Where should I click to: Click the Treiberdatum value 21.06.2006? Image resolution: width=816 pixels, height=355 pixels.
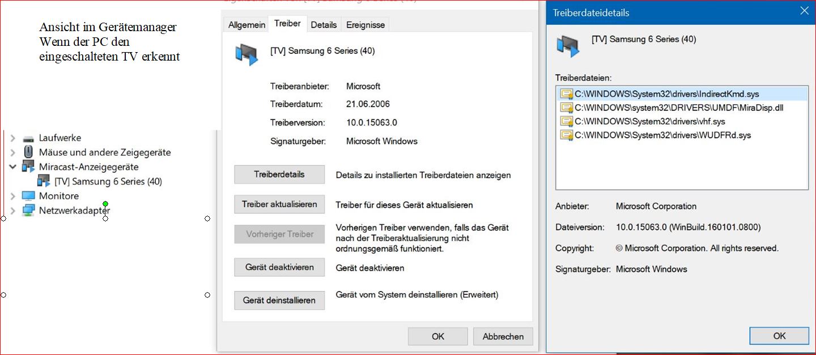click(368, 104)
